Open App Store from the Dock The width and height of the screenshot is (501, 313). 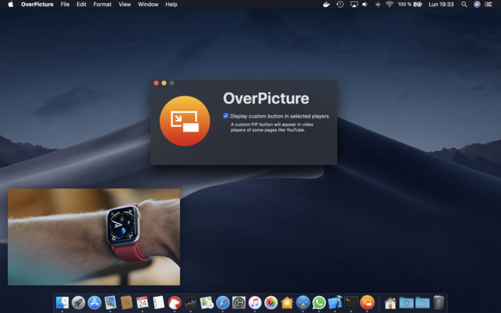point(94,302)
